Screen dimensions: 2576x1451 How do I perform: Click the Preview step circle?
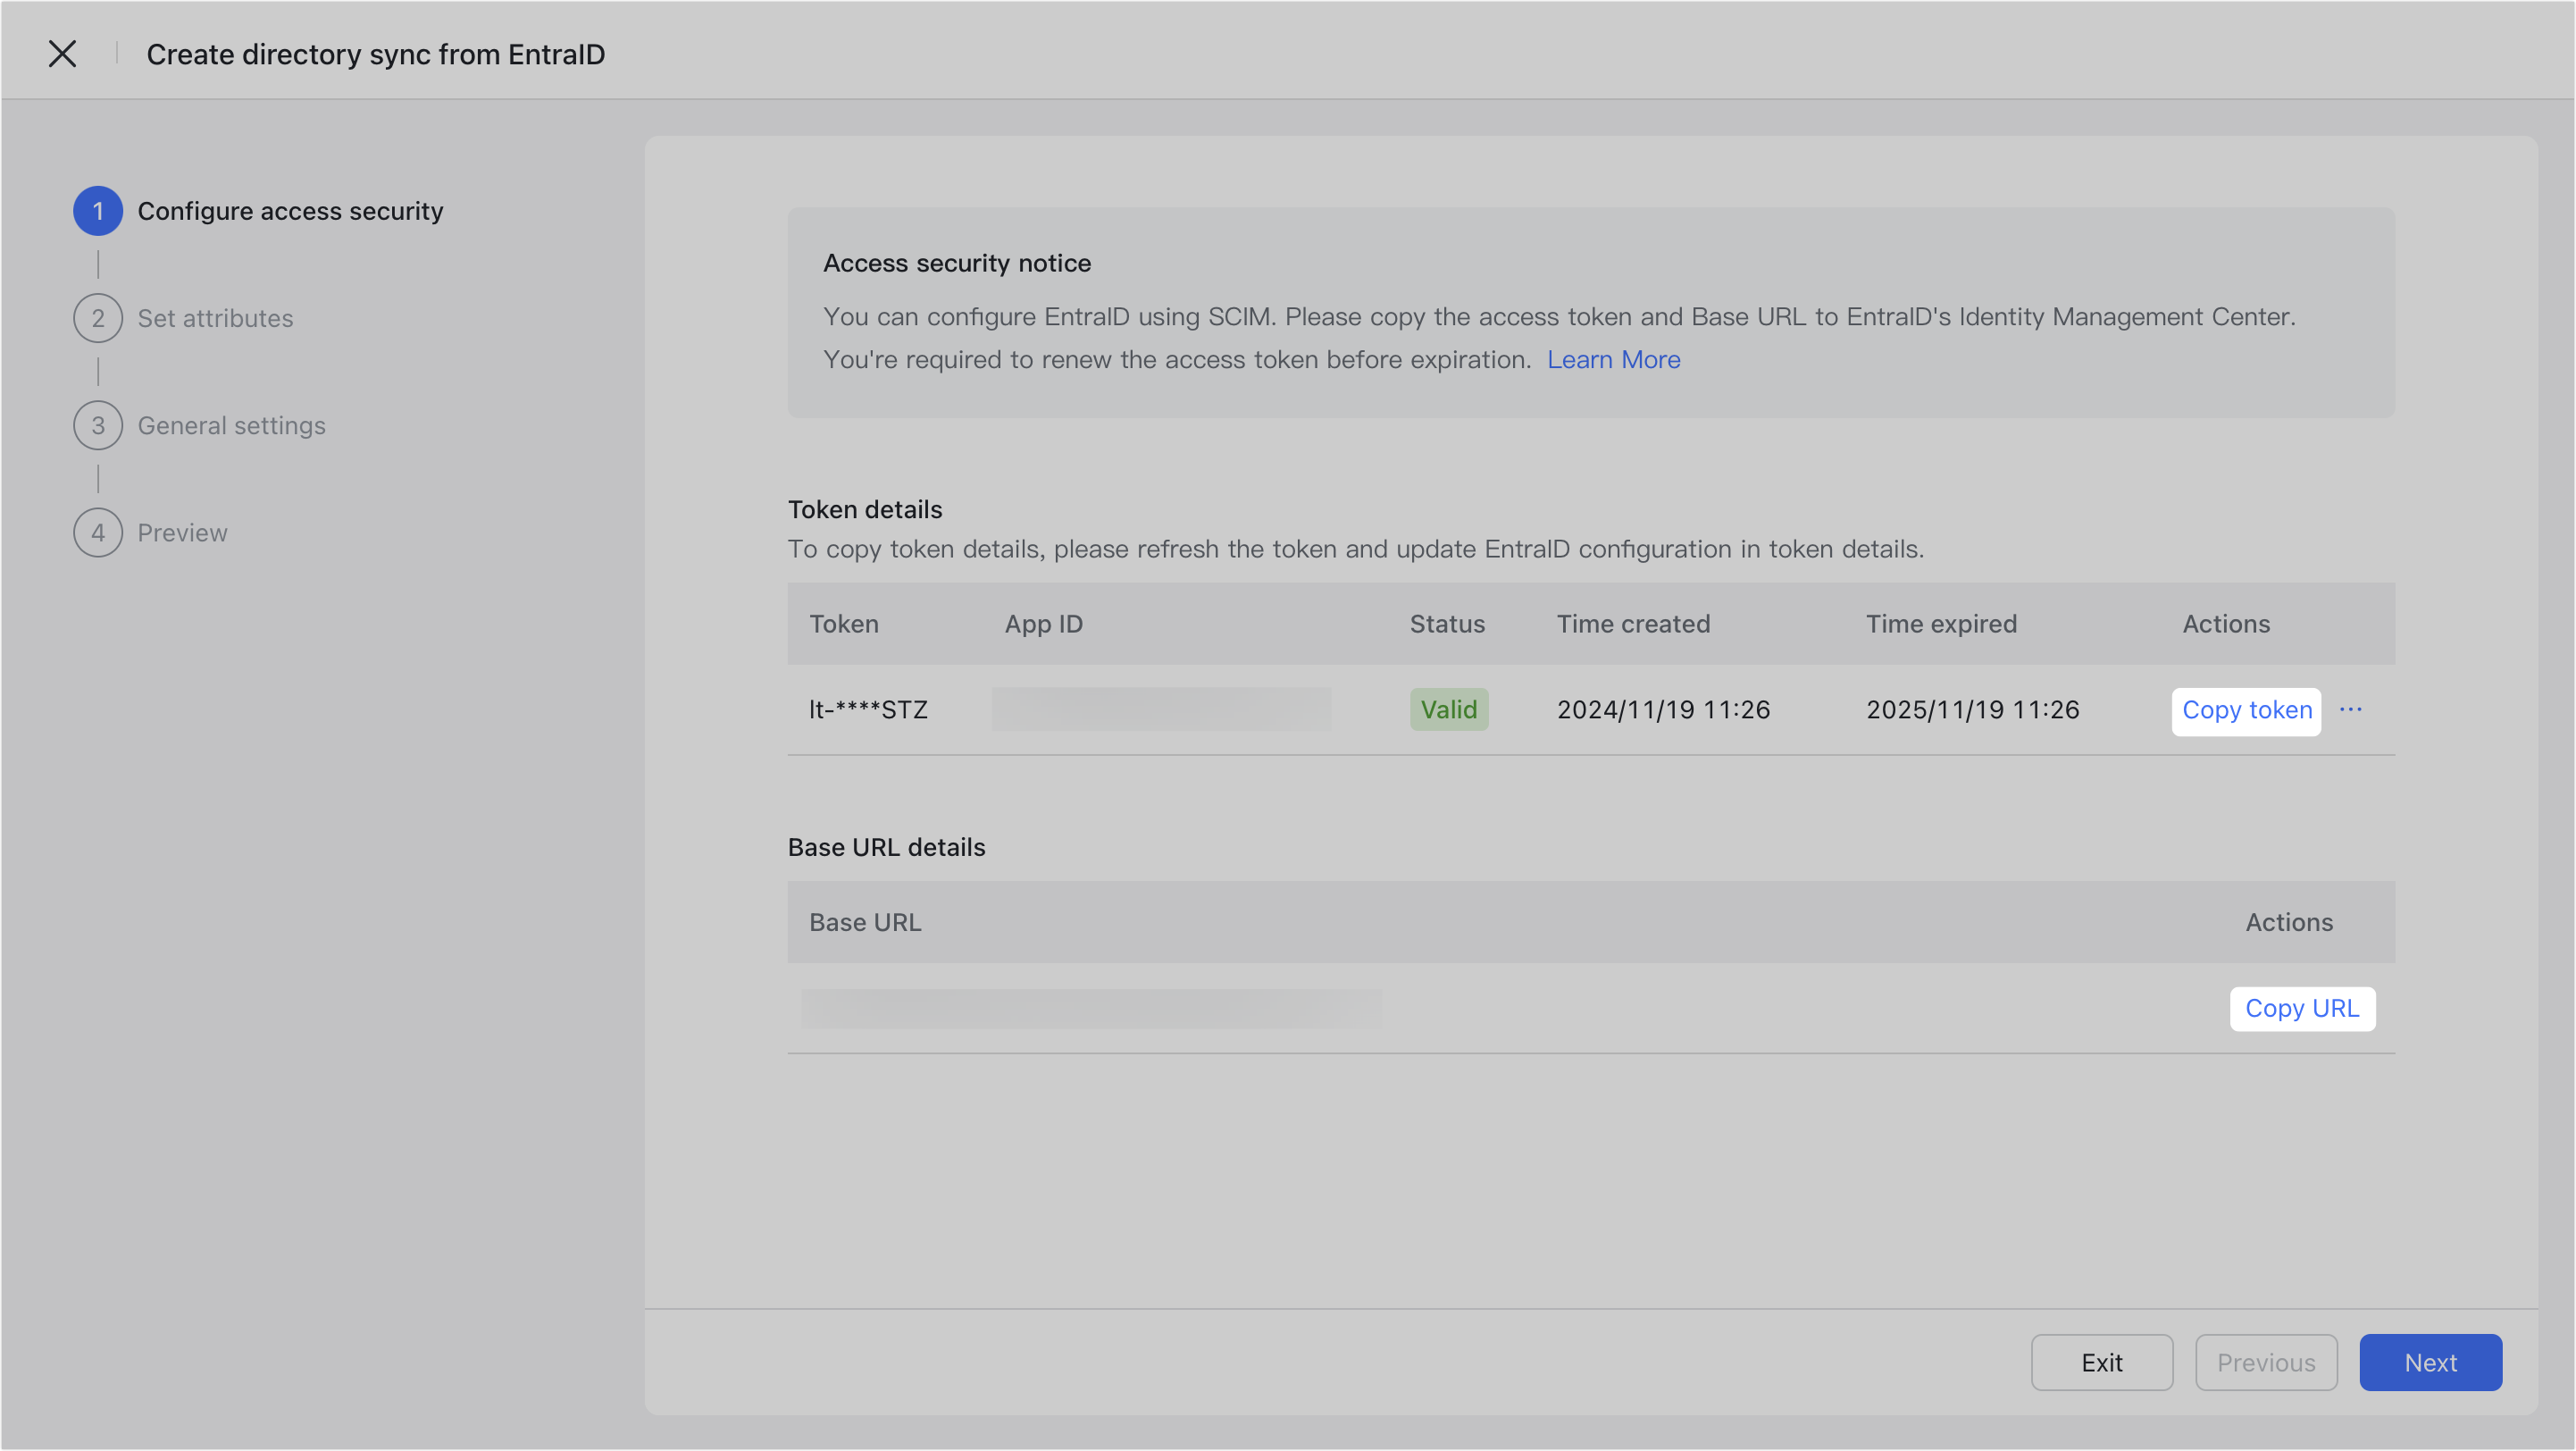pyautogui.click(x=97, y=532)
